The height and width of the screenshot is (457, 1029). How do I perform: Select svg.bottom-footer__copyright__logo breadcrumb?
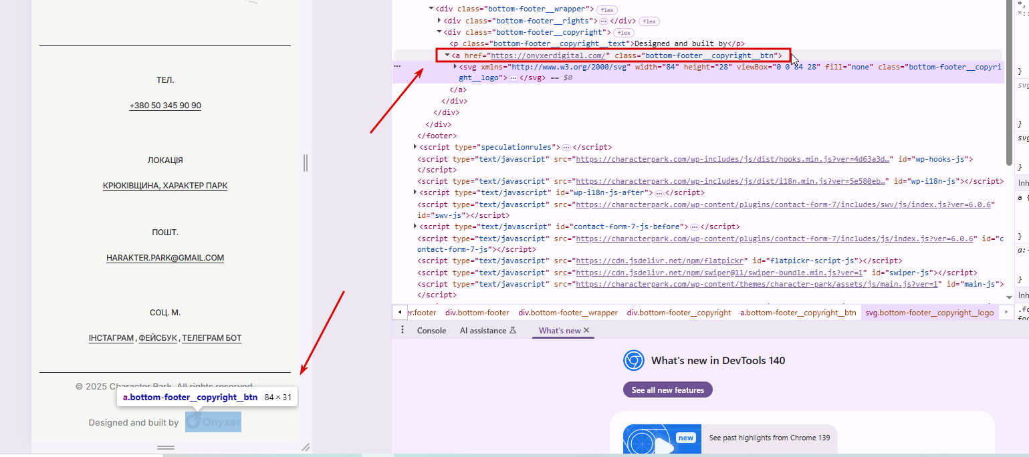[929, 313]
